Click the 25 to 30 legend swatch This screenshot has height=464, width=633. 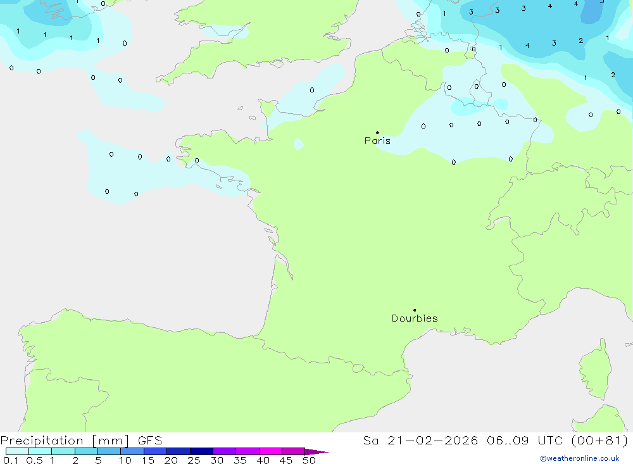[x=201, y=451]
